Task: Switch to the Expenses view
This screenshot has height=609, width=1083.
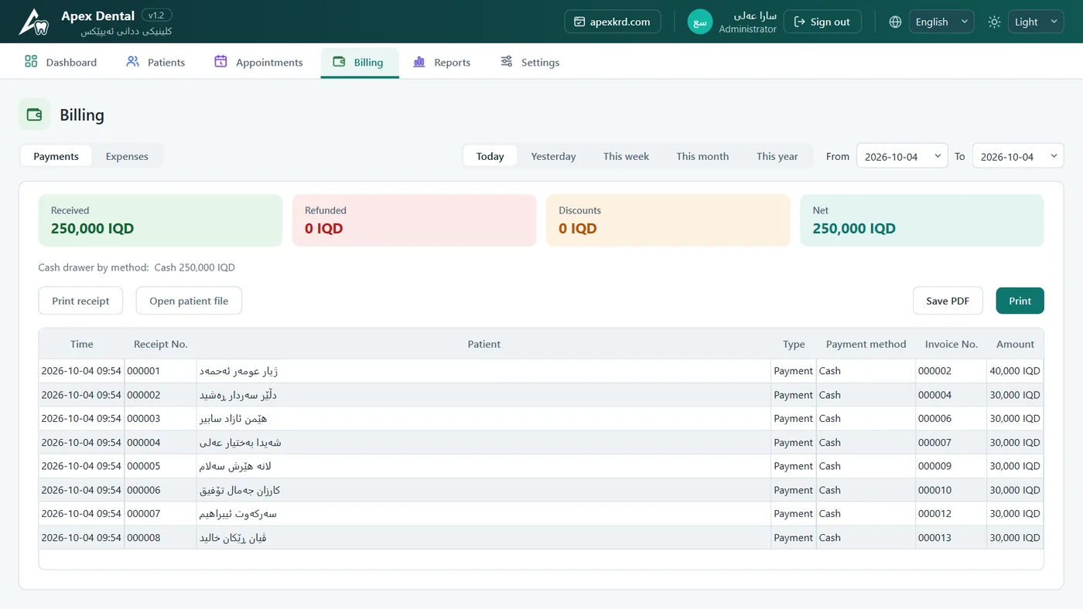Action: pyautogui.click(x=127, y=156)
